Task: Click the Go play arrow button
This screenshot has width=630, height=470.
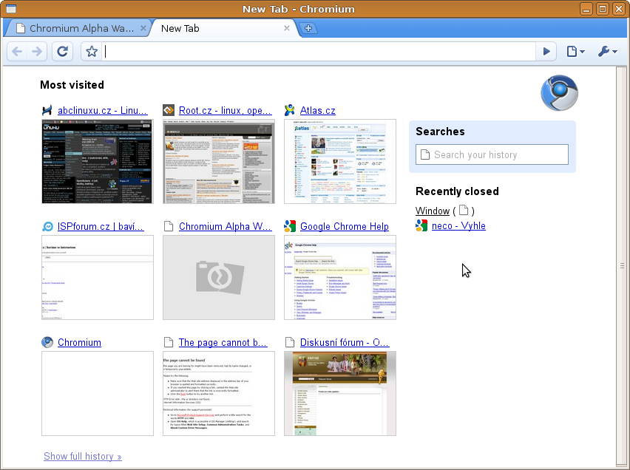Action: pos(546,52)
